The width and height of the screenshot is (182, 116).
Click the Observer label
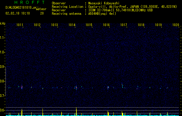click(59, 3)
